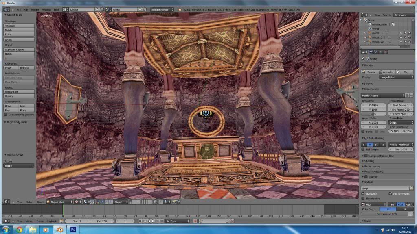The width and height of the screenshot is (417, 234).
Task: Expand the Shading panel
Action: pyautogui.click(x=368, y=161)
